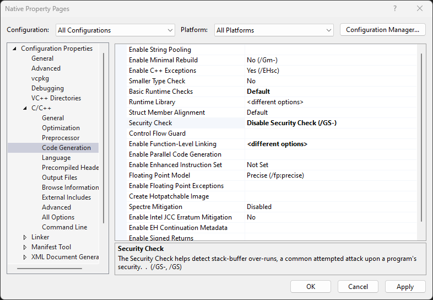Open the Configuration dropdown

point(115,30)
